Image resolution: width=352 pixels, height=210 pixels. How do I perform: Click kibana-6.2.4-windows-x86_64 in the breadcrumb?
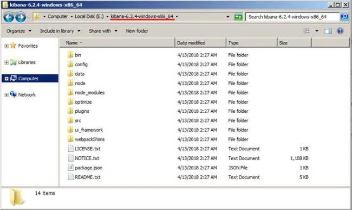tap(142, 16)
